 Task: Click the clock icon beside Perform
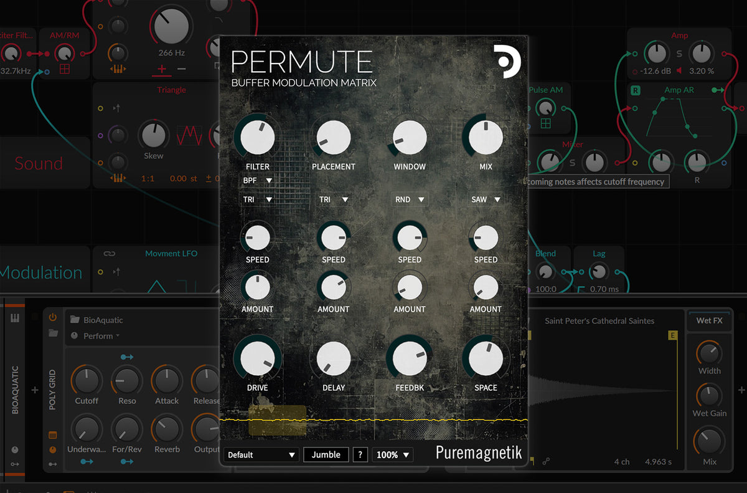[74, 336]
